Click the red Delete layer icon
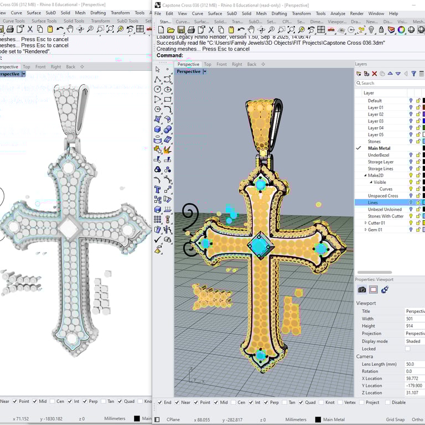The height and width of the screenshot is (425, 425). (x=375, y=74)
